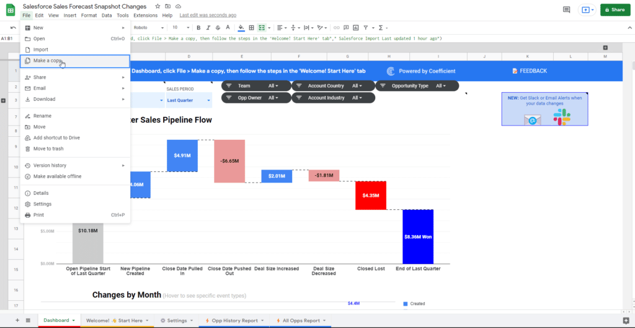Click the FEEDBACK link
635x328 pixels.
[530, 71]
